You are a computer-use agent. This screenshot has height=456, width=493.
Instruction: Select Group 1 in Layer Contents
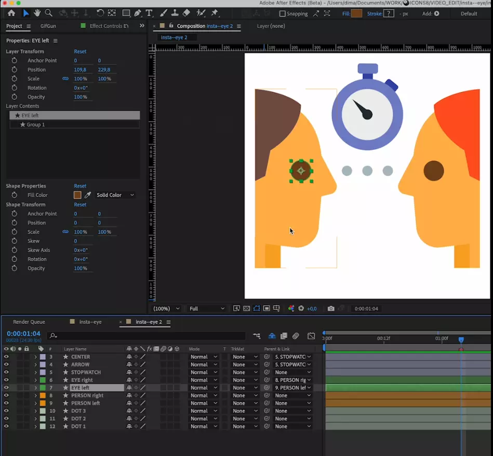pyautogui.click(x=74, y=125)
